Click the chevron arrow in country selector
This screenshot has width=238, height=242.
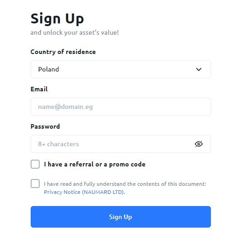click(199, 69)
